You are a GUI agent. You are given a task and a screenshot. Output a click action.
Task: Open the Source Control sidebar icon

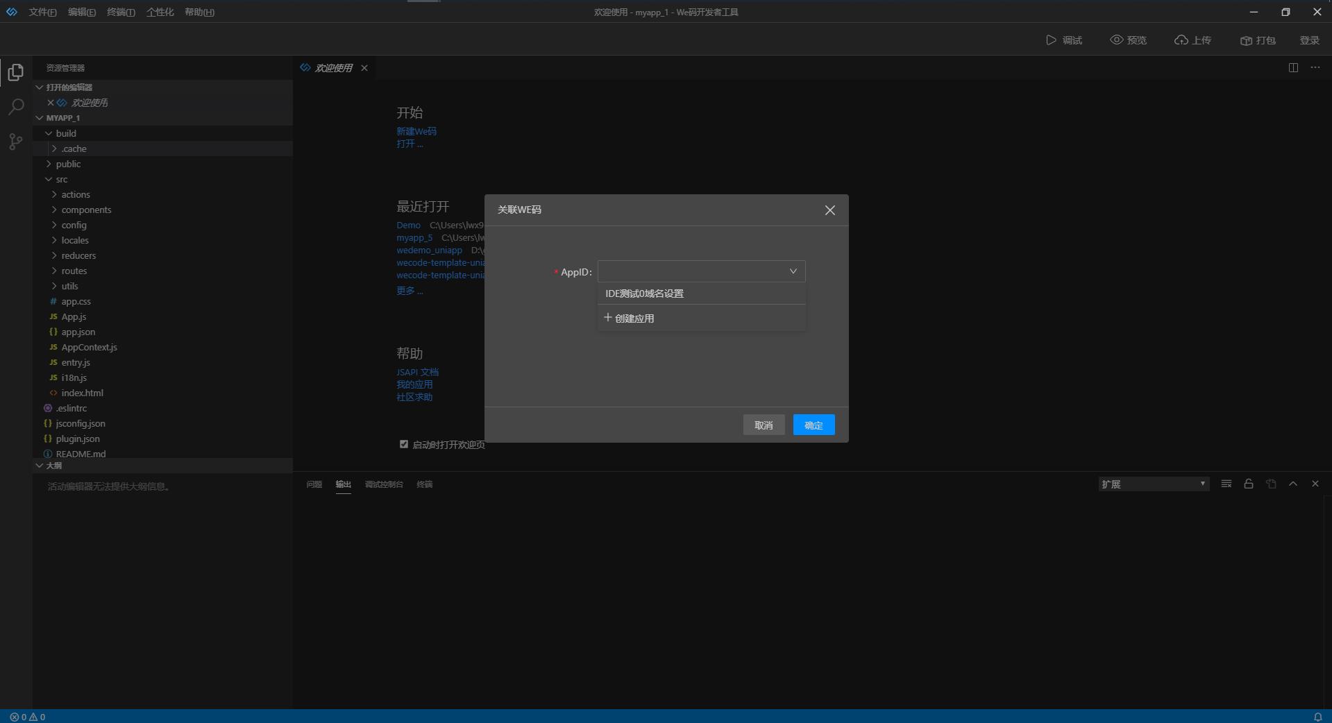(15, 142)
